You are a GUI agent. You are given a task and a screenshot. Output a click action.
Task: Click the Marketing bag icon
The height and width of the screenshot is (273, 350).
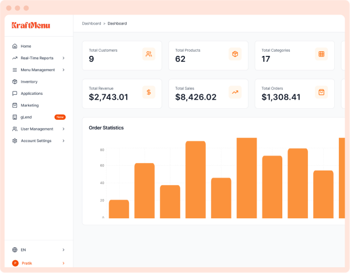(15, 105)
